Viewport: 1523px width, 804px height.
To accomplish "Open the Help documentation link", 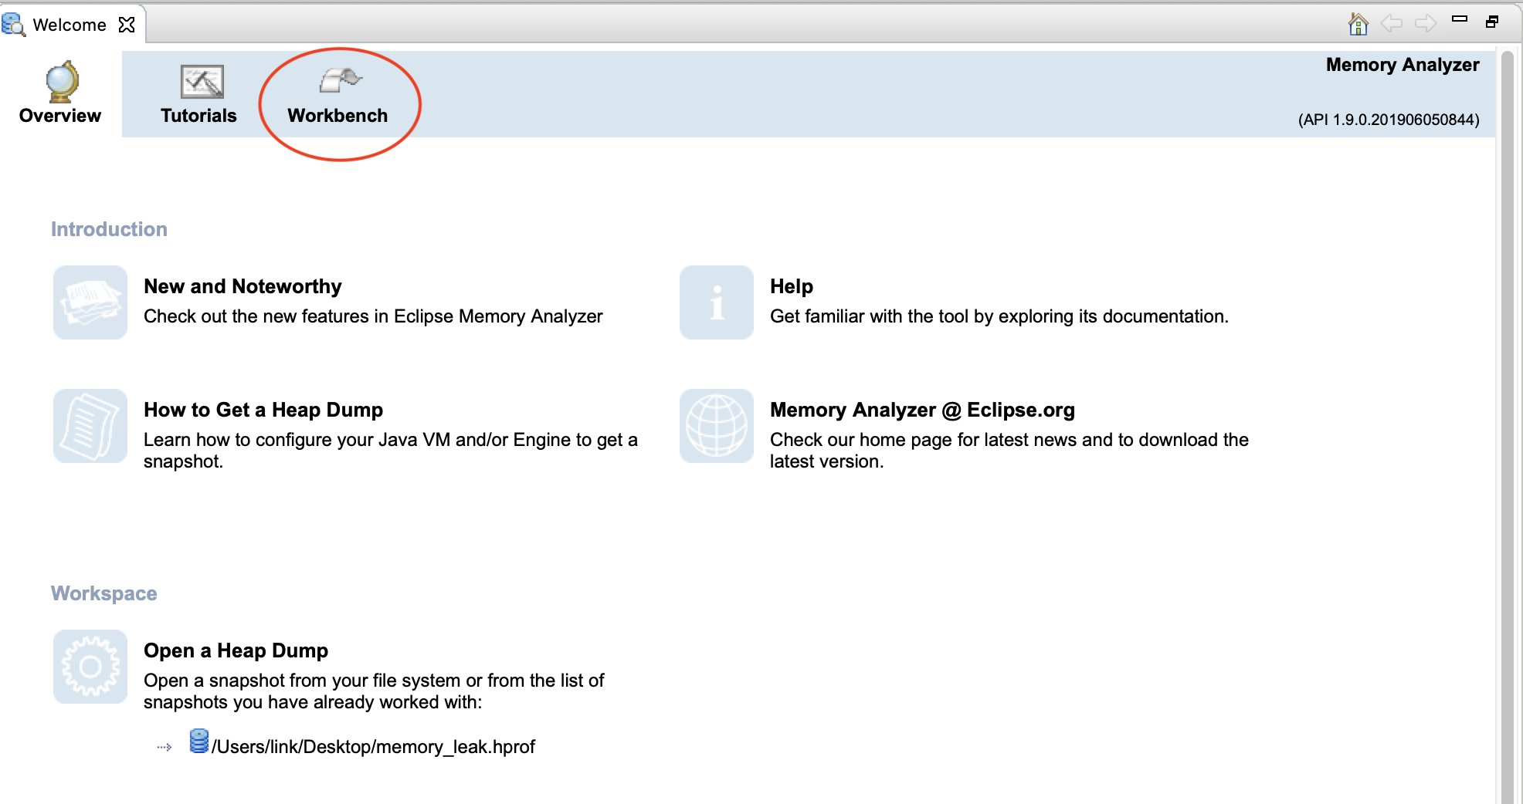I will coord(791,286).
